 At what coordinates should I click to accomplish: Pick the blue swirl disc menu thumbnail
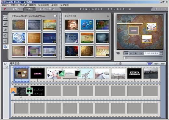(x=19, y=38)
